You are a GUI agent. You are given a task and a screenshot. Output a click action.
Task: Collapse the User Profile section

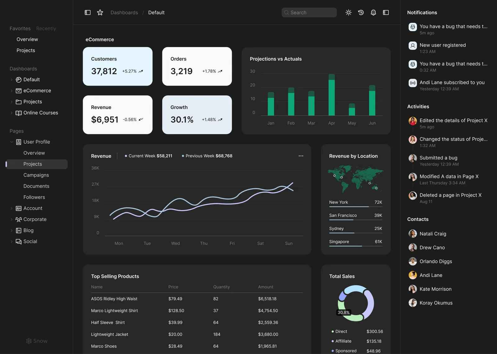(x=11, y=142)
